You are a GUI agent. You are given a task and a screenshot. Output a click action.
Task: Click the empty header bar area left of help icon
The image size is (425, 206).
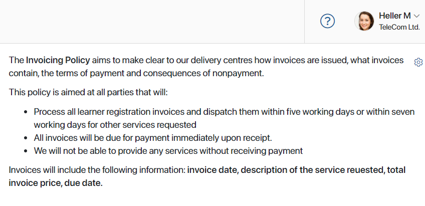click(152, 22)
